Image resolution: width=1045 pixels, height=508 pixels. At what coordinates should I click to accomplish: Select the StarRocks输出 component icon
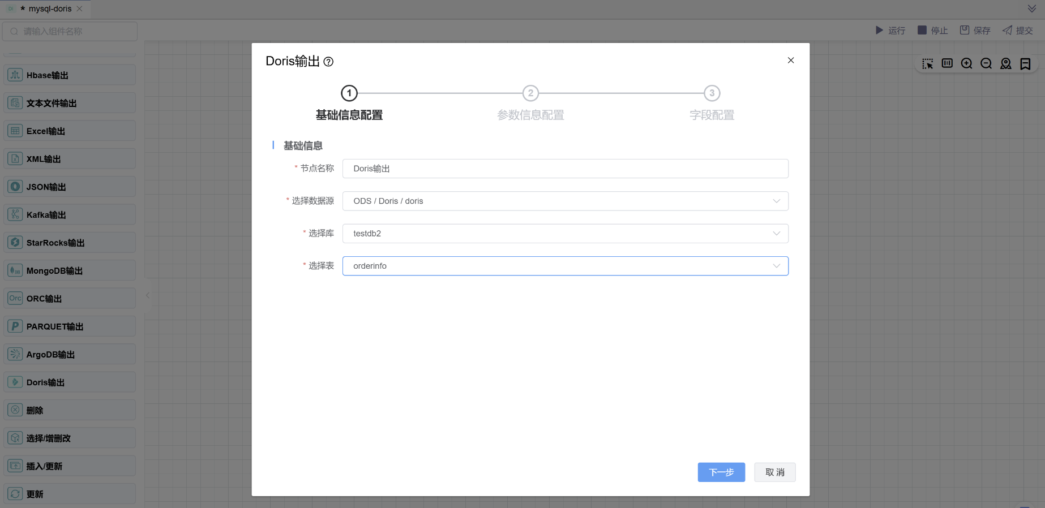pyautogui.click(x=15, y=242)
